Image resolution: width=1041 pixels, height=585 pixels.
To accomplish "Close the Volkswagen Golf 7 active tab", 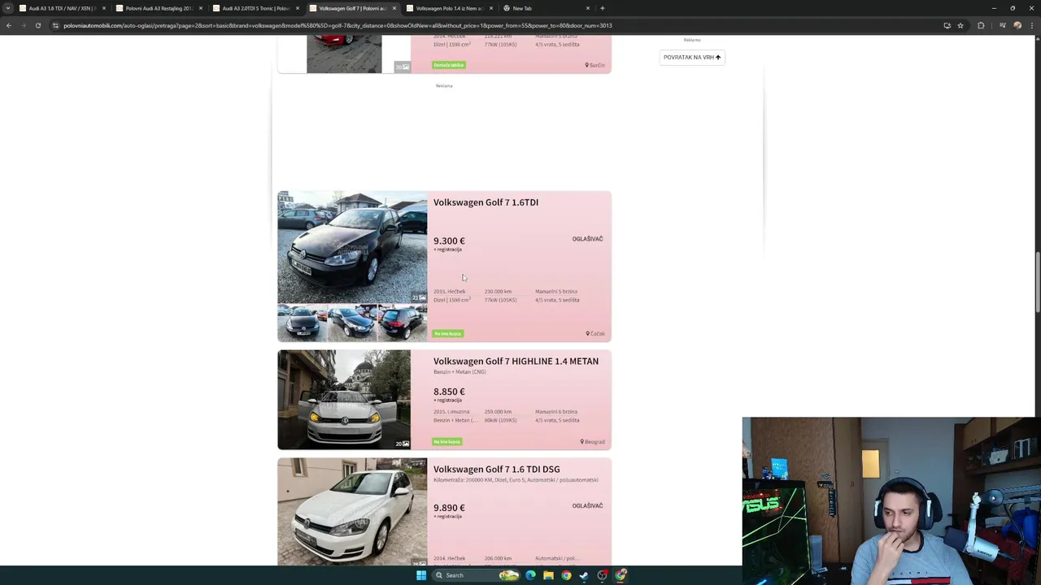I will [394, 8].
